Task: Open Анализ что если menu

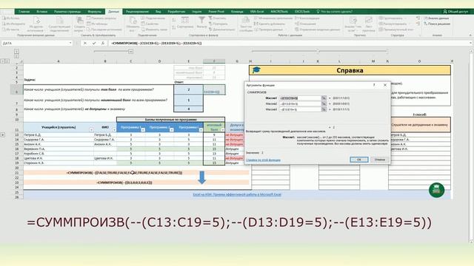Action: point(353,24)
